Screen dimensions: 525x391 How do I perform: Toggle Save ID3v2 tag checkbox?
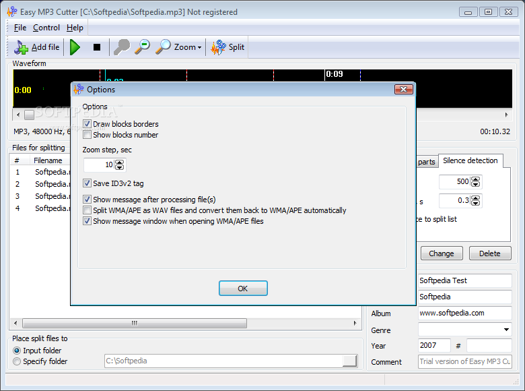pyautogui.click(x=87, y=183)
